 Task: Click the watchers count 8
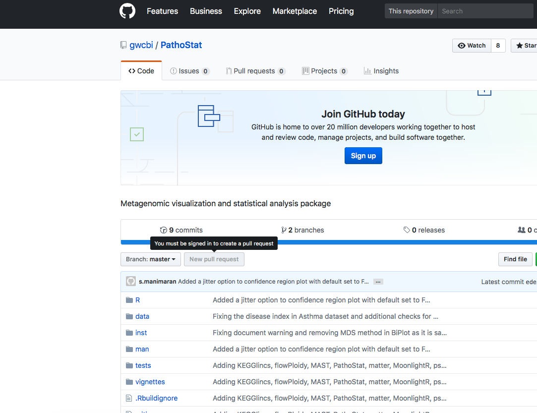498,46
